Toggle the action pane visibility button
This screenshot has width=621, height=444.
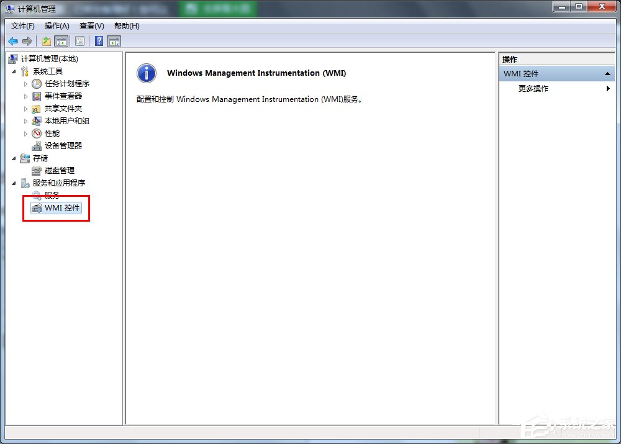114,41
